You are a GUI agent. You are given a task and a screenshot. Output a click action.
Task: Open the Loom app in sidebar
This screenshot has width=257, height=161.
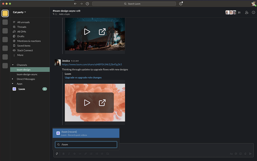22,89
